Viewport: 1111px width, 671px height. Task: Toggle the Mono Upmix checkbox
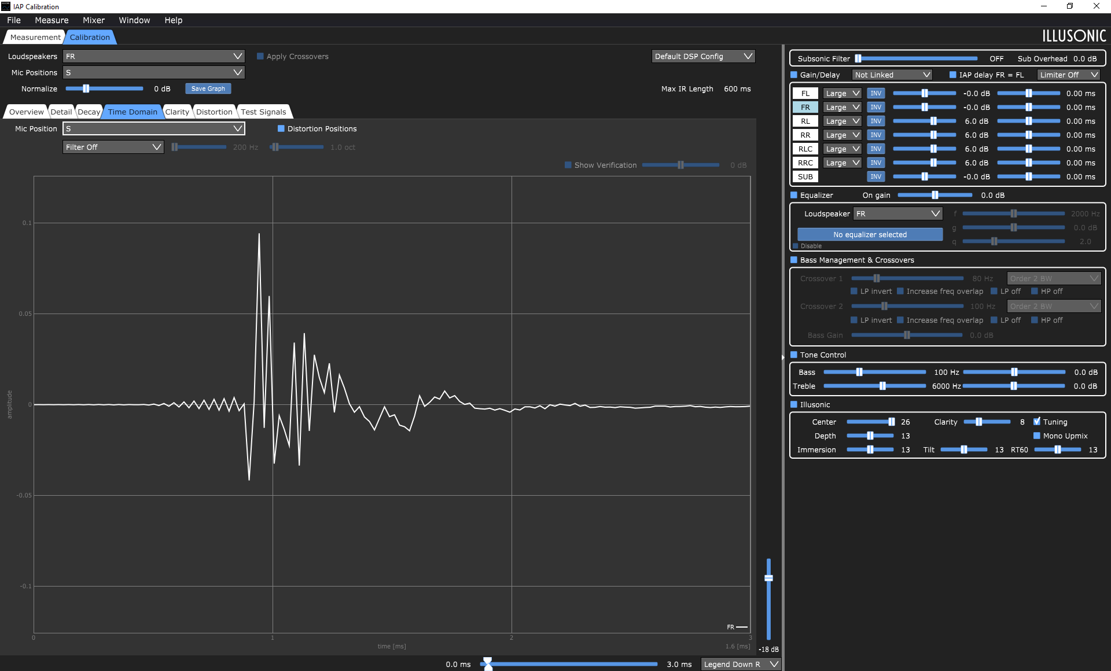1037,436
